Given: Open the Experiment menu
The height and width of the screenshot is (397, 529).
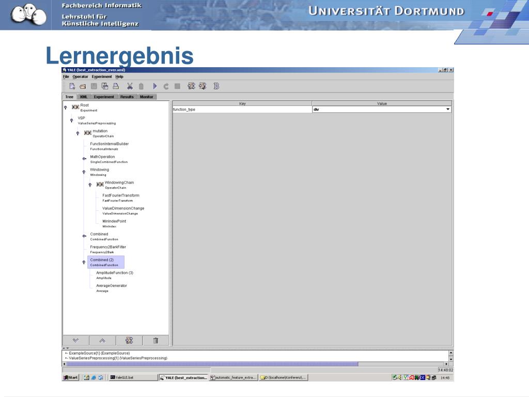Looking at the screenshot, I should point(102,77).
